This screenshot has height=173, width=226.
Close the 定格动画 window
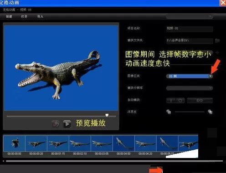click(x=223, y=3)
